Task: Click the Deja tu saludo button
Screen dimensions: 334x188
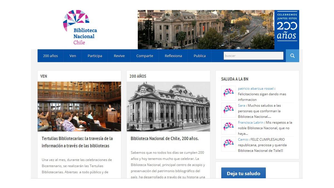Action: (x=244, y=173)
